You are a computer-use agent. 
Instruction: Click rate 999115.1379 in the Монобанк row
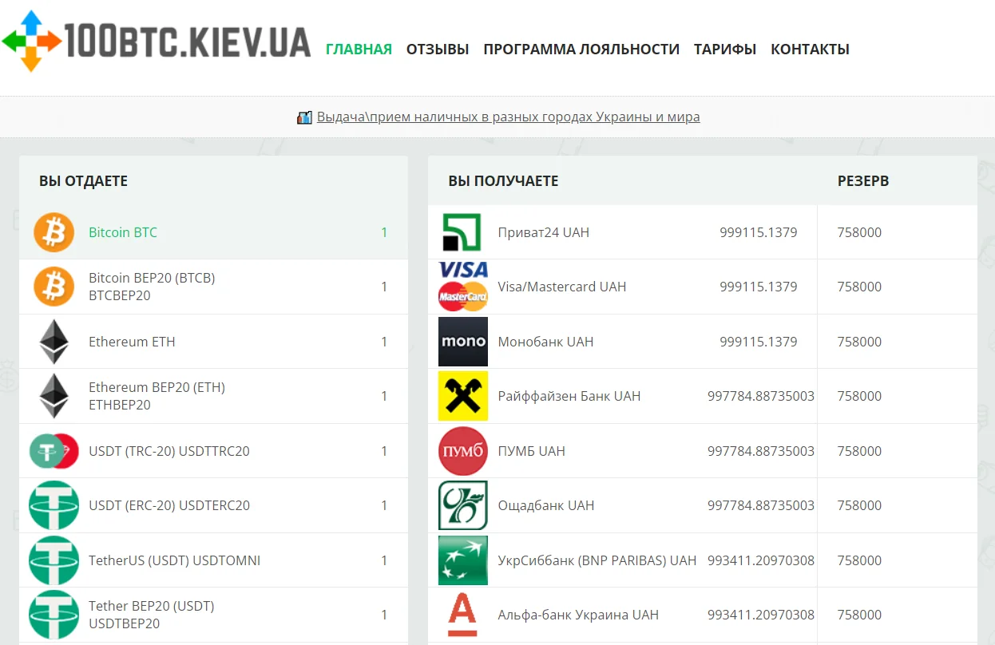(758, 342)
